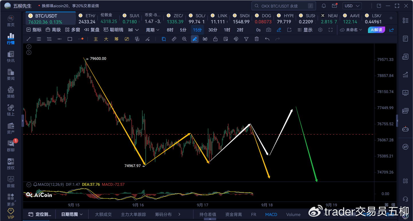The width and height of the screenshot is (413, 221).
Task: Take a chart screenshot with camera icon
Action: click(x=268, y=30)
